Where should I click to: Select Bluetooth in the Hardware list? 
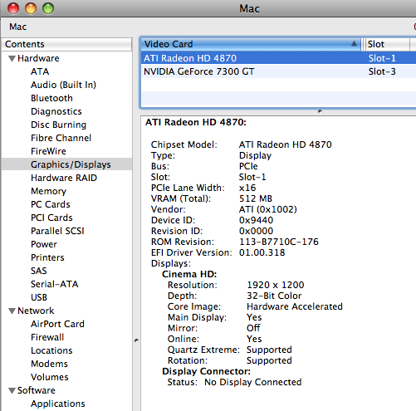click(51, 98)
